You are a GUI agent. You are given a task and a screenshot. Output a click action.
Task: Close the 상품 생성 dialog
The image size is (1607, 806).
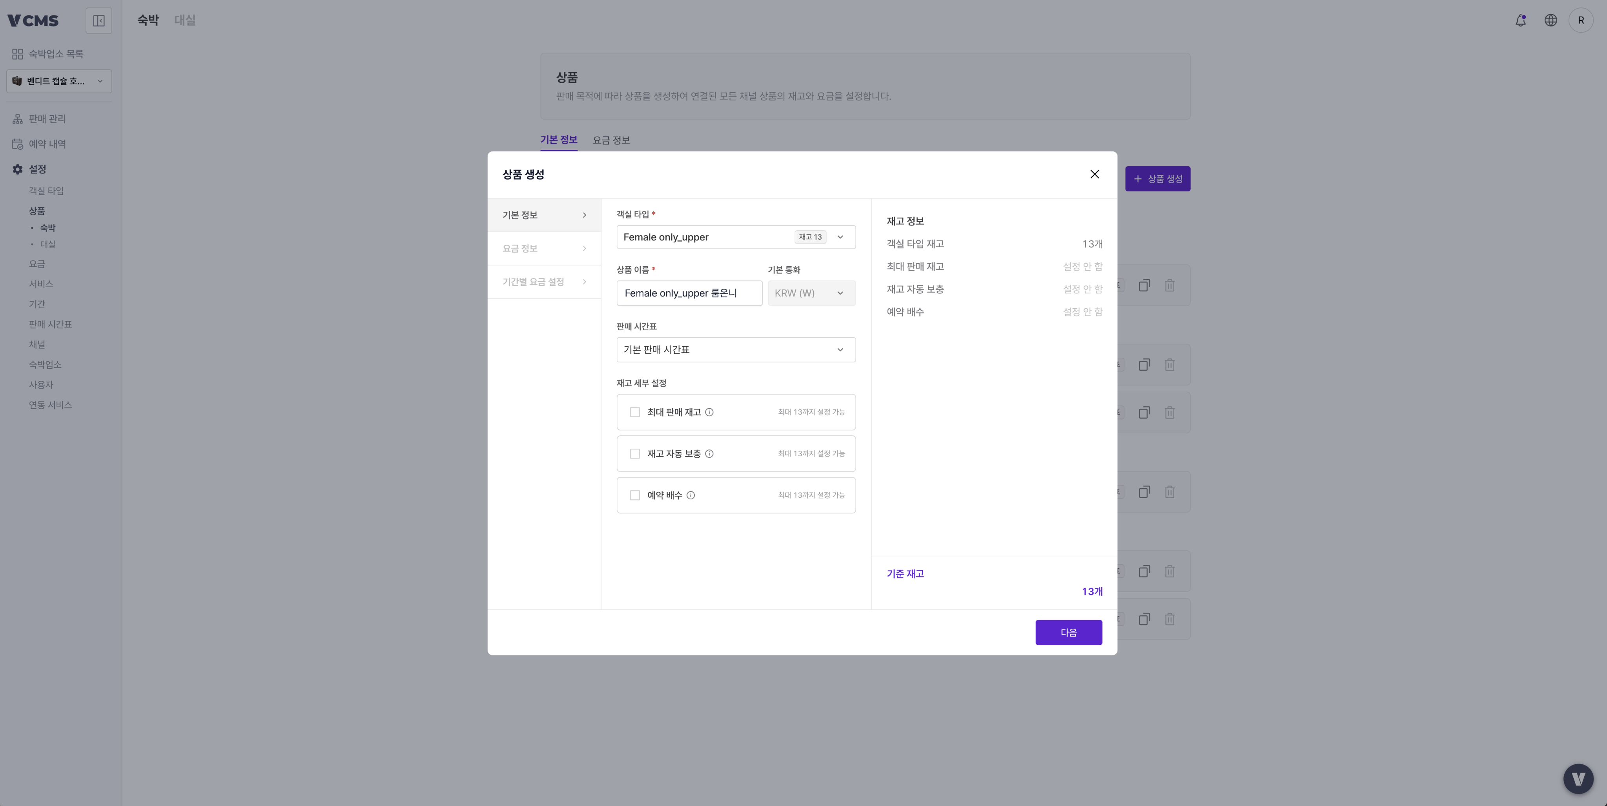pos(1094,174)
